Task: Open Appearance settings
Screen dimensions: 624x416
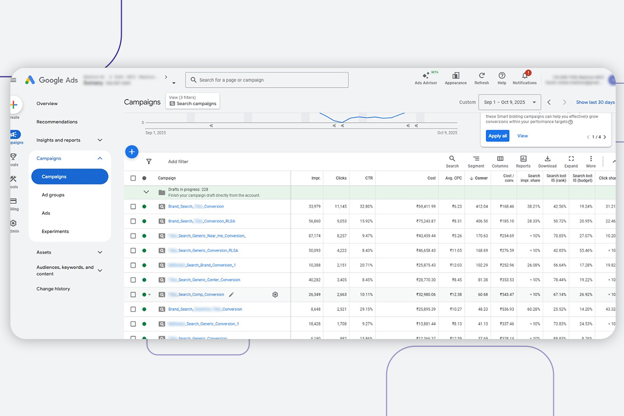Action: pyautogui.click(x=456, y=78)
